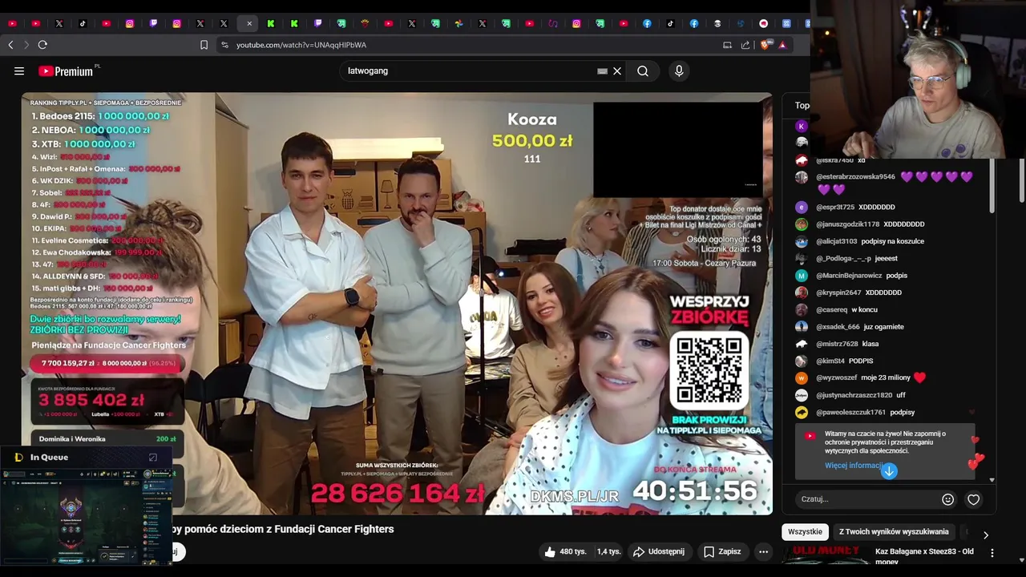This screenshot has width=1026, height=577.
Task: Share the video with Udostępnij
Action: coord(659,551)
